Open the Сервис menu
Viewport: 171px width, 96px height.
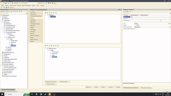coord(34,5)
